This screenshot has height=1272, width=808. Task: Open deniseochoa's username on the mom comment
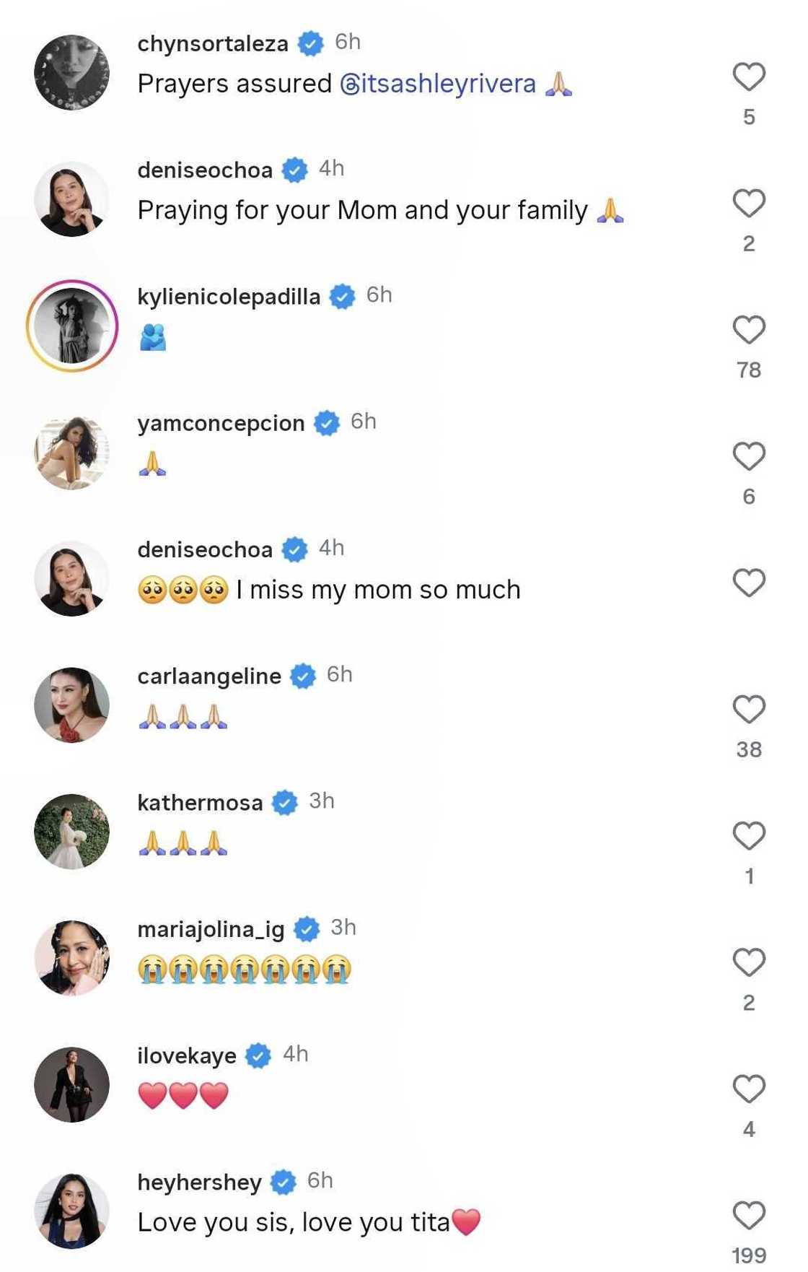pyautogui.click(x=208, y=549)
